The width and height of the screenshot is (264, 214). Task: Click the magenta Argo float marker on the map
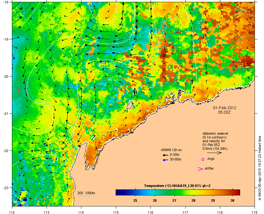click(19, 91)
